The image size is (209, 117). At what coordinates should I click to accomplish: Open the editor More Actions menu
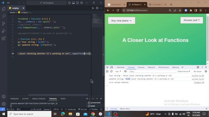pos(101,8)
